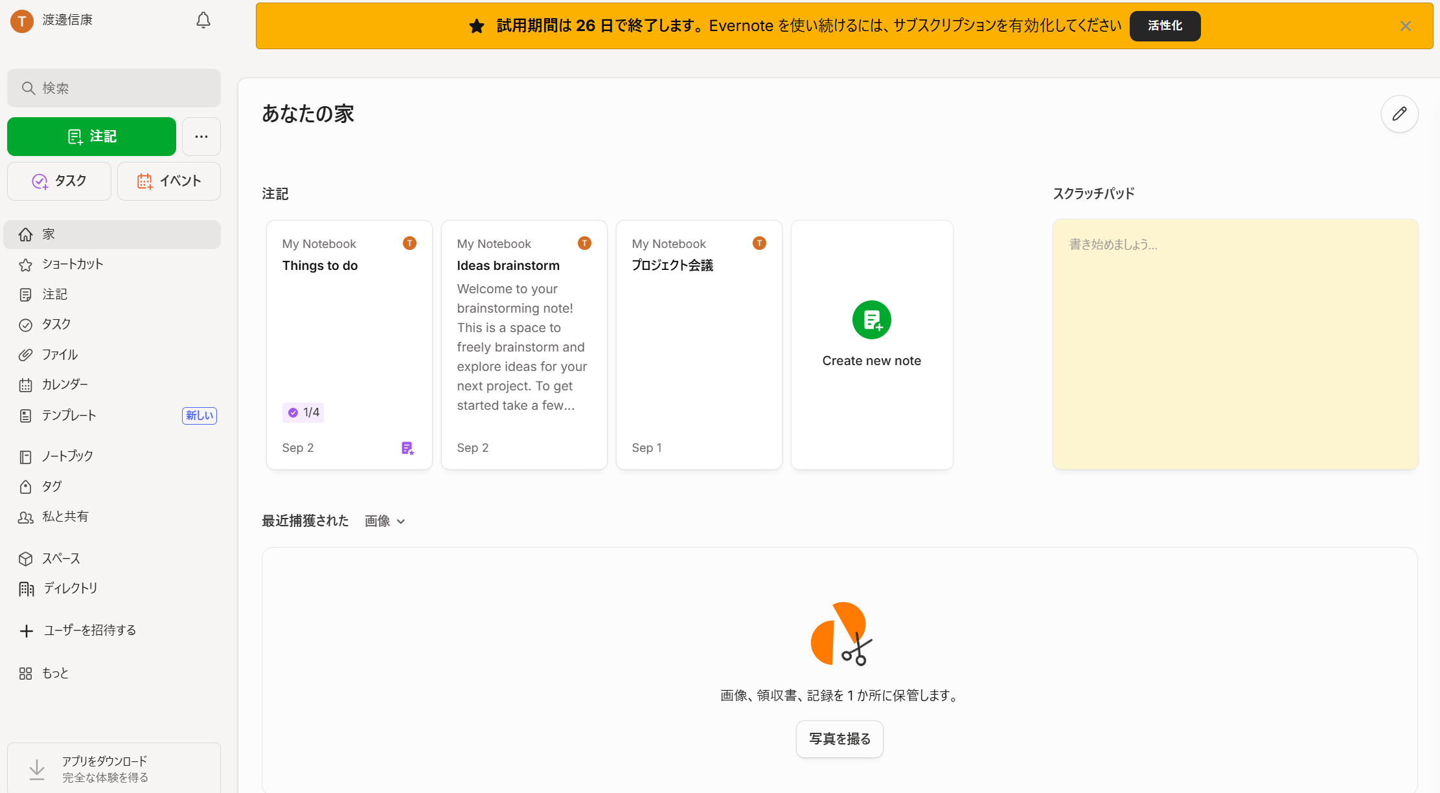Open the notification bell

pos(203,20)
